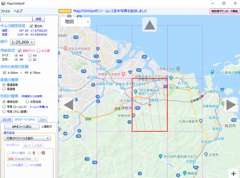Click the 済生会明和病院 hospital pin
Viewport: 240px width, 178px height.
65,49
